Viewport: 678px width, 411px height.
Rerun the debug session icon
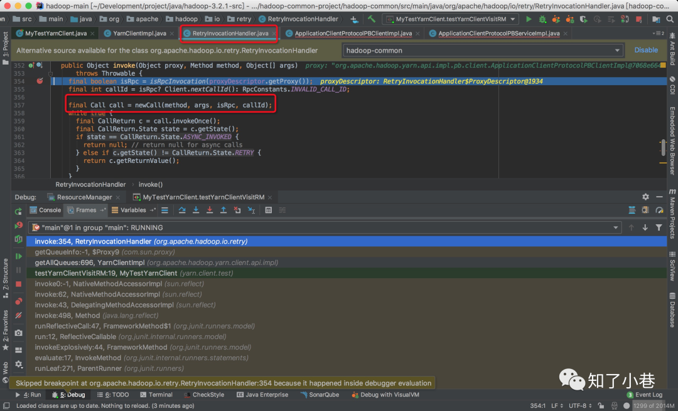tap(19, 211)
